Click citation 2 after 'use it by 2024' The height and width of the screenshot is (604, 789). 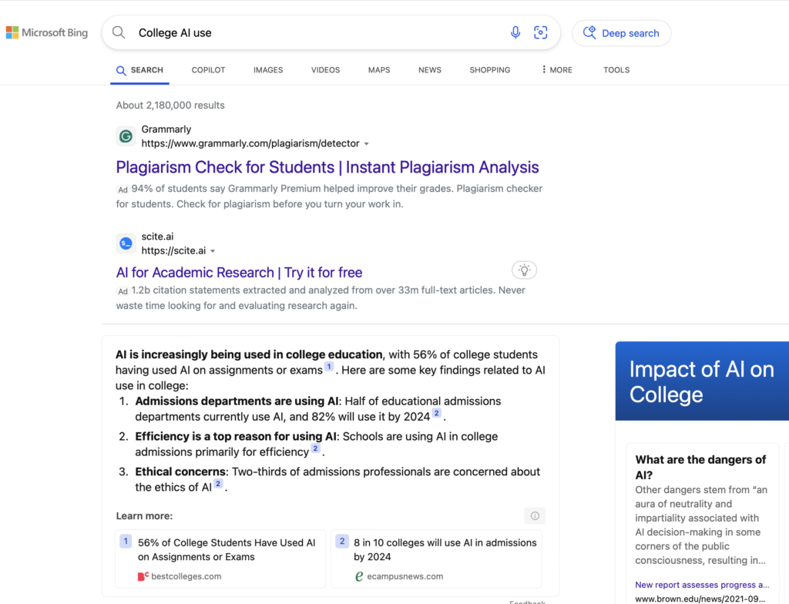tap(436, 413)
